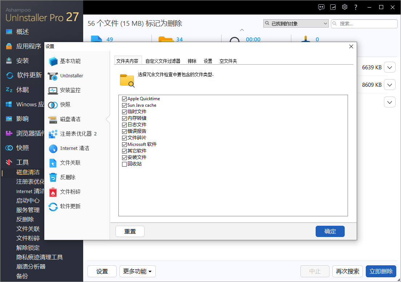Switch to 自定义文件过滤器 tab
This screenshot has width=401, height=282.
pyautogui.click(x=163, y=61)
